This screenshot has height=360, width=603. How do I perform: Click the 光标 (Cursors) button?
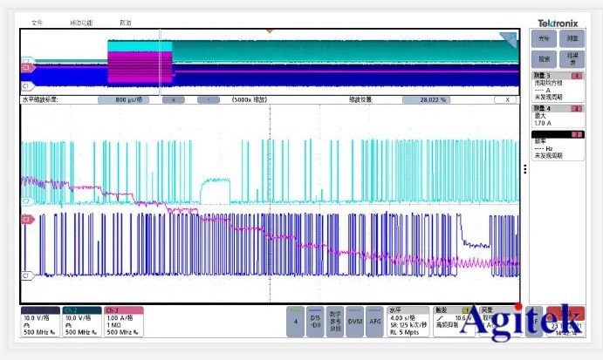544,39
